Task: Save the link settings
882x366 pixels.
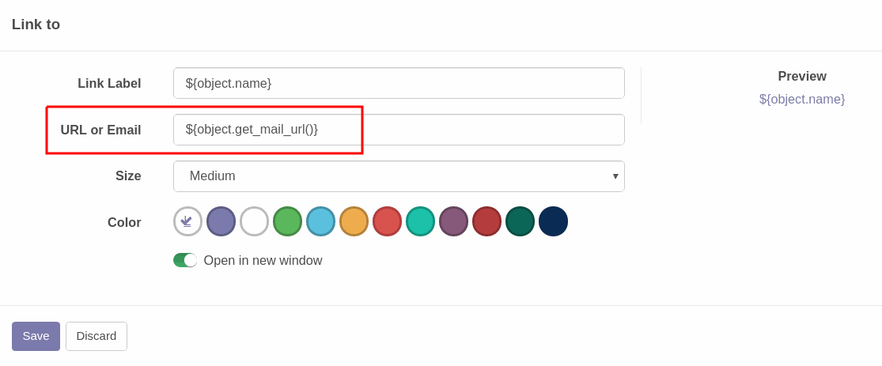Action: click(x=36, y=336)
